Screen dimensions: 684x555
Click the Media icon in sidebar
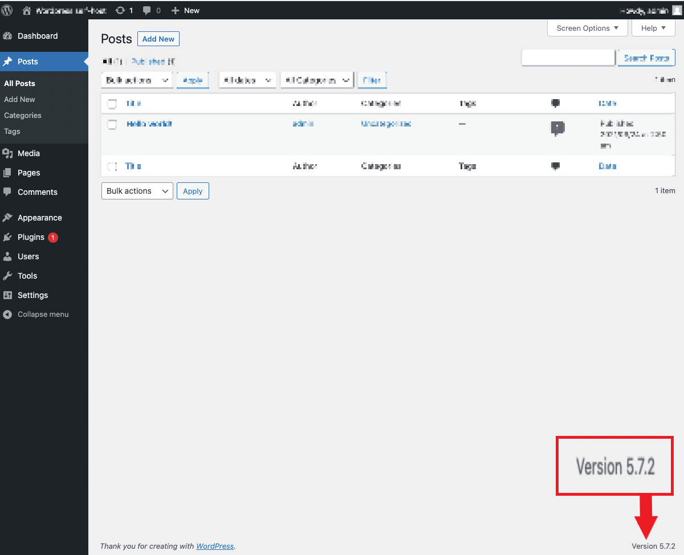tap(7, 153)
